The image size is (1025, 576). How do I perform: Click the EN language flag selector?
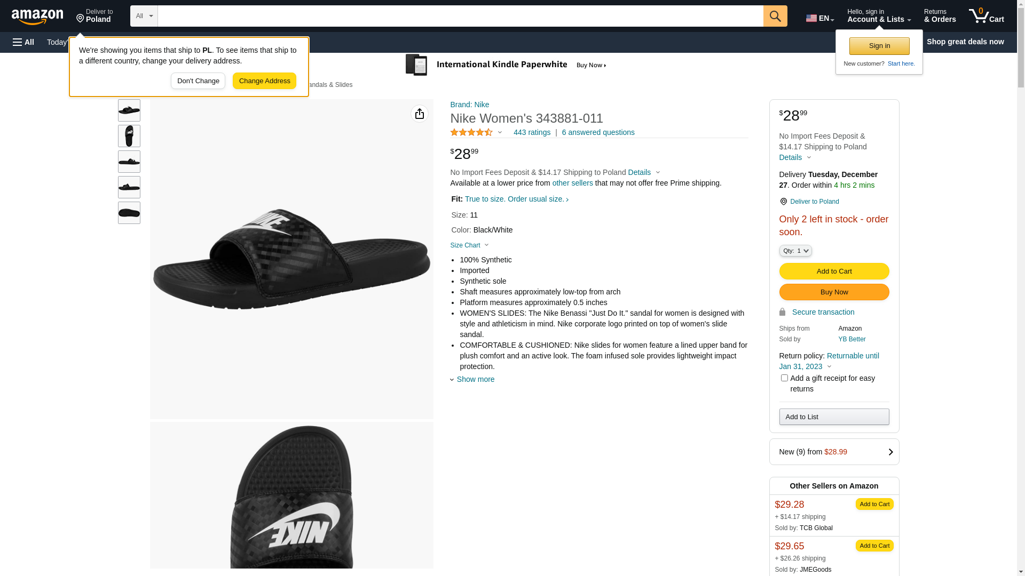click(819, 18)
